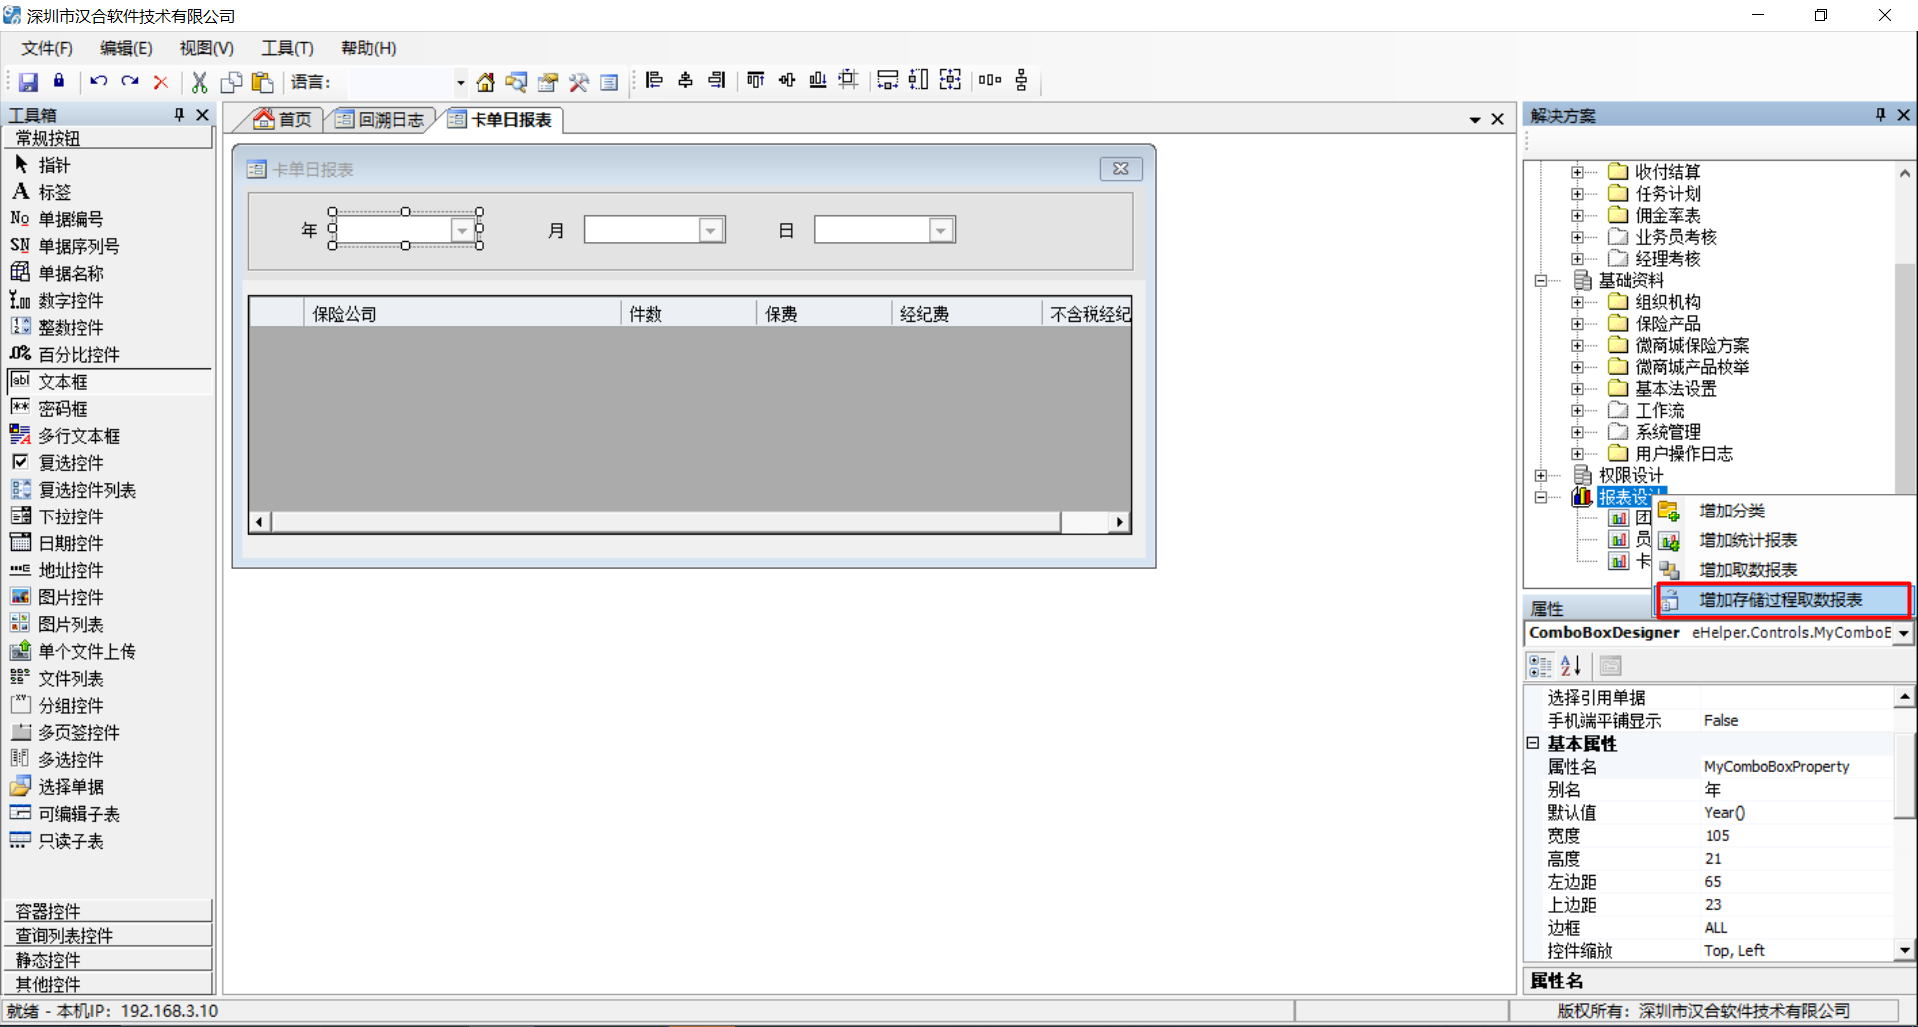The height and width of the screenshot is (1027, 1918).
Task: Open the 工具(T) menu
Action: click(287, 48)
